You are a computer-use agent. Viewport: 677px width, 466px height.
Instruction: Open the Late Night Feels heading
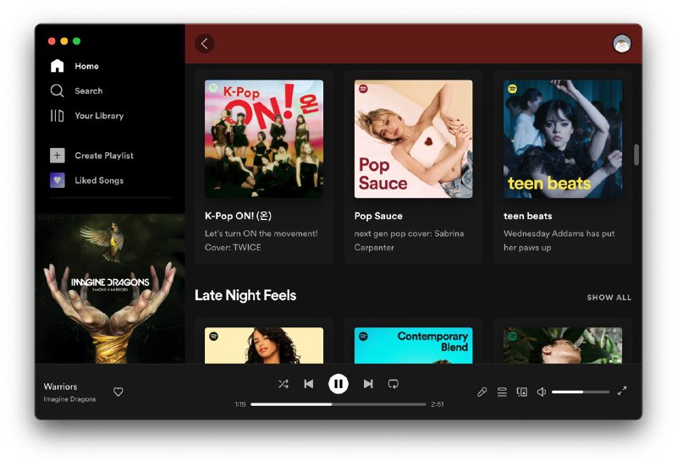pyautogui.click(x=245, y=295)
